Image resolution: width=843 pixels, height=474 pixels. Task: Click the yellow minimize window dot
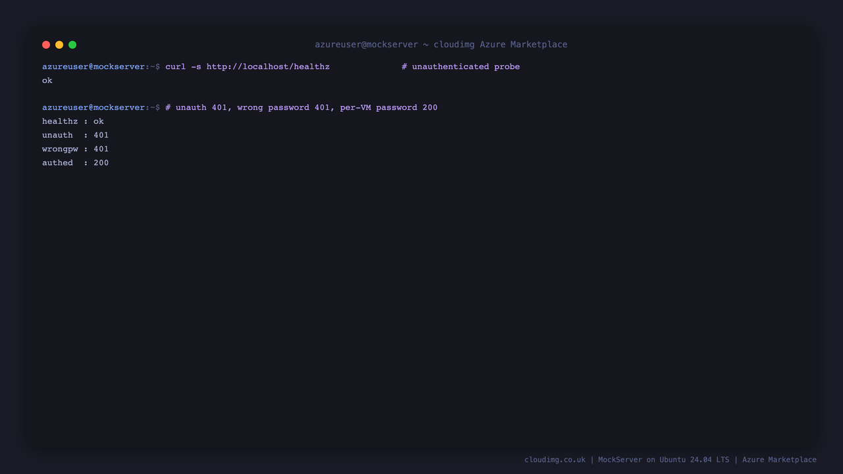pos(59,45)
